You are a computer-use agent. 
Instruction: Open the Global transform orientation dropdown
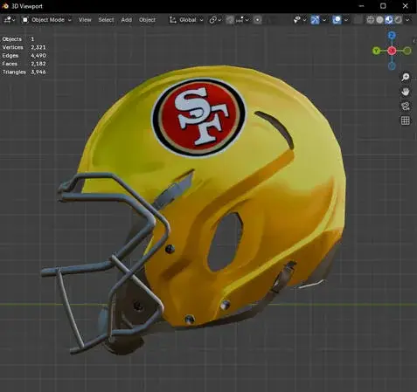point(186,20)
